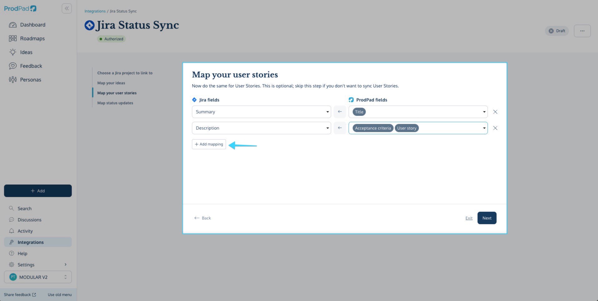Screen dimensions: 598x301
Task: Click the Acceptance criteria tag
Action: [373, 128]
